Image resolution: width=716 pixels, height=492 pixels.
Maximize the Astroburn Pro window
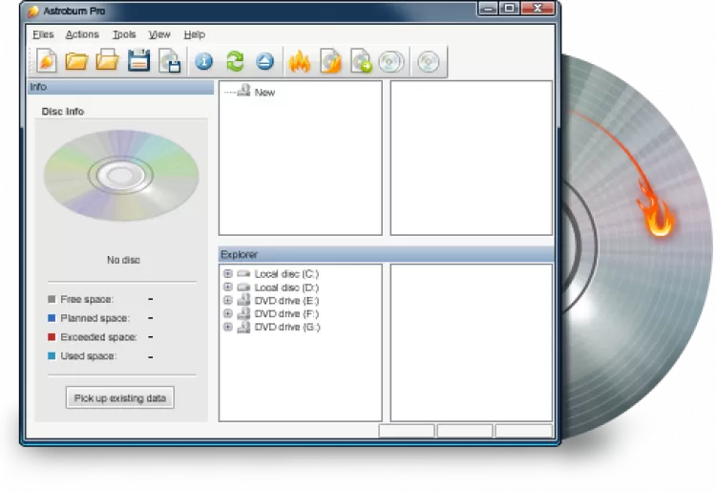pyautogui.click(x=509, y=9)
